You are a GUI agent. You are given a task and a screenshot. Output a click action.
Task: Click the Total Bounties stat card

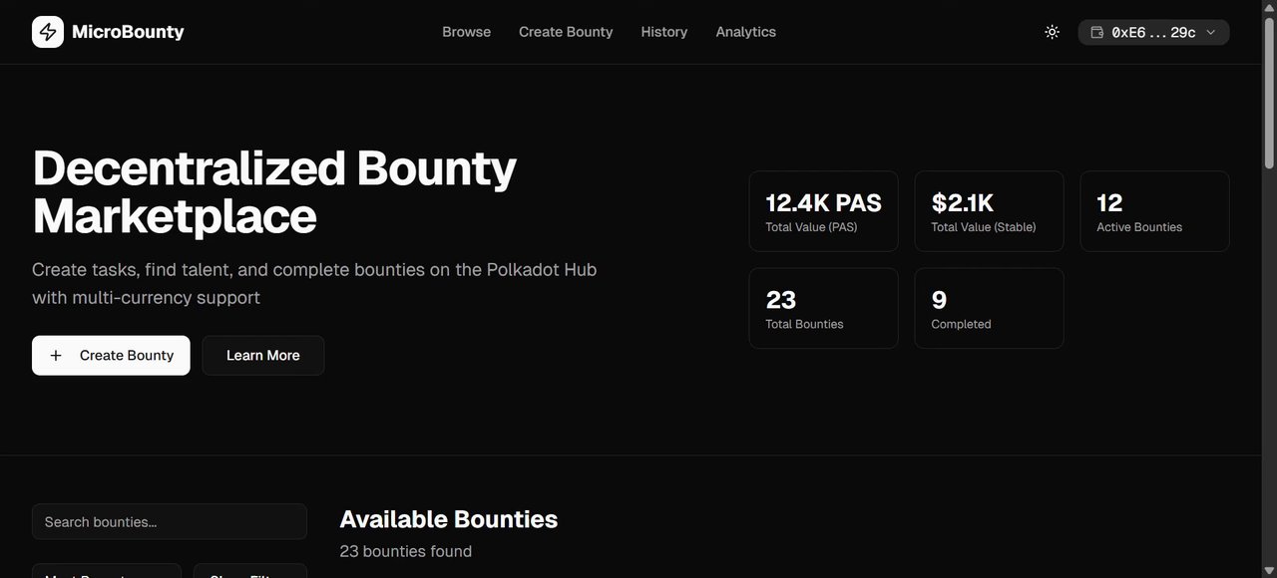click(x=823, y=308)
